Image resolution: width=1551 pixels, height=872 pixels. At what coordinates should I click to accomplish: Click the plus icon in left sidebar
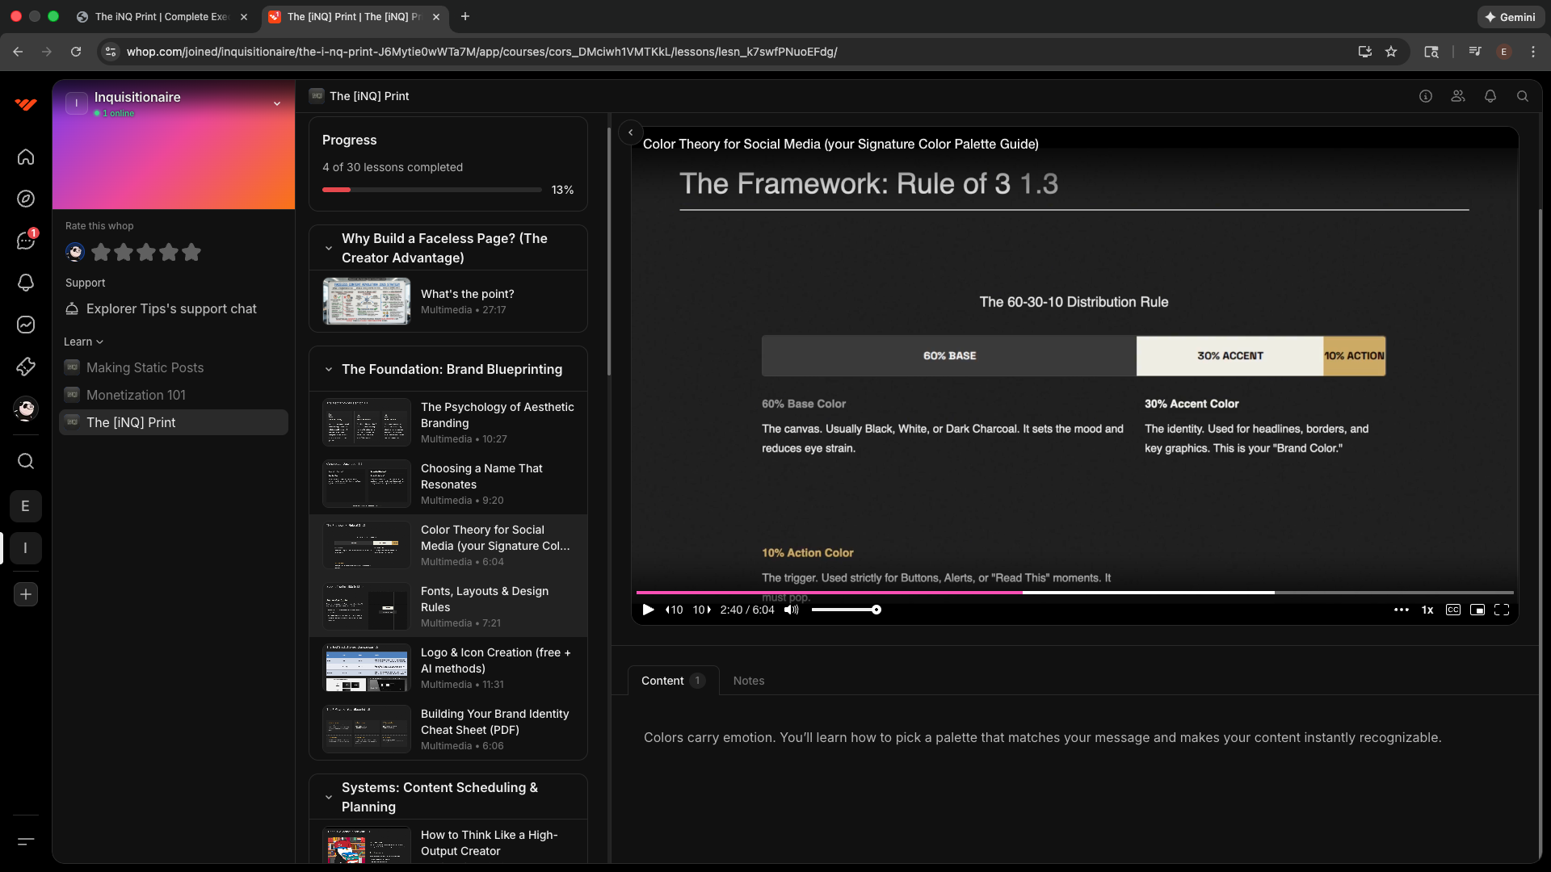(x=26, y=595)
